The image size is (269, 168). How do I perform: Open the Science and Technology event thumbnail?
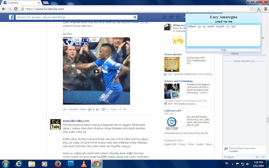pyautogui.click(x=172, y=91)
